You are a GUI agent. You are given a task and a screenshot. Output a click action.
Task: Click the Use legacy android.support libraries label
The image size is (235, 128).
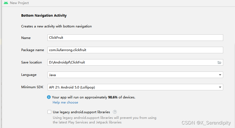tap(81, 112)
